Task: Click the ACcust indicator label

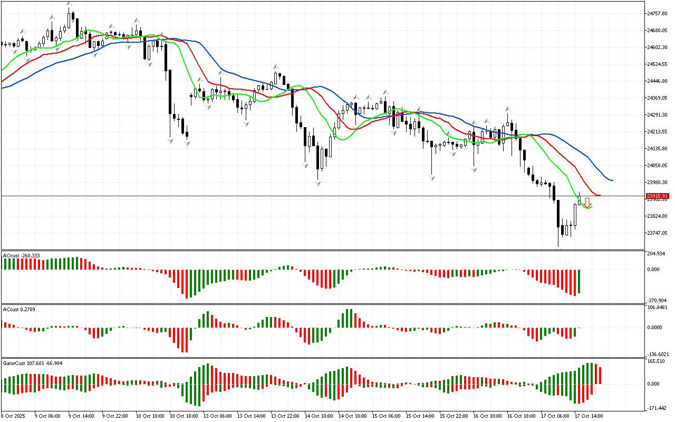Action: click(18, 309)
